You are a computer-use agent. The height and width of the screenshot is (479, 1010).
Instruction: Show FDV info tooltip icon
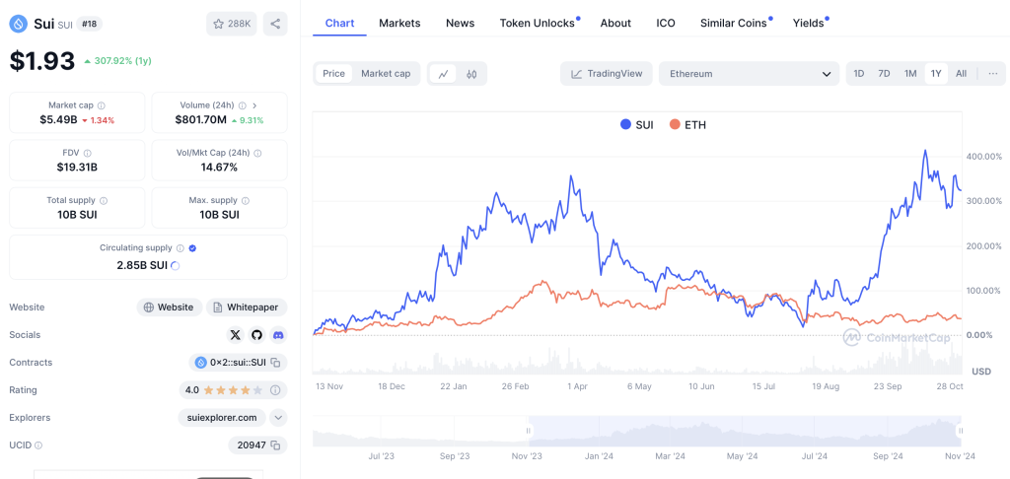(87, 153)
